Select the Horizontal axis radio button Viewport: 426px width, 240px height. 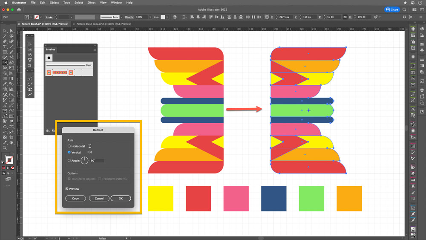coord(69,146)
